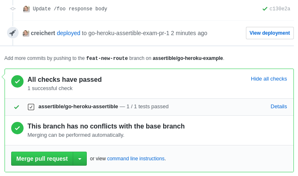
Task: Click the View deployment button
Action: [x=269, y=33]
